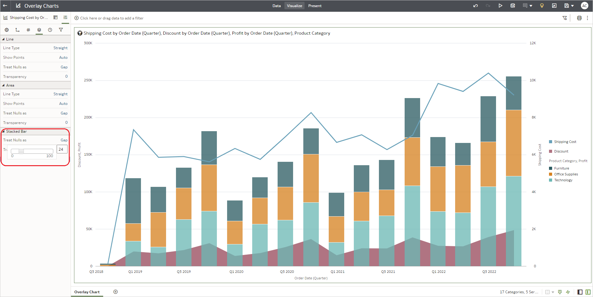Select the Axis properties icon
This screenshot has height=297, width=593.
click(x=17, y=30)
